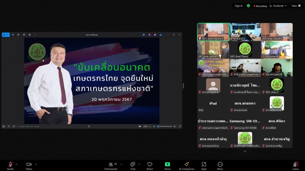The width and height of the screenshot is (305, 171).
Task: Open the Participants panel
Action: (111, 164)
